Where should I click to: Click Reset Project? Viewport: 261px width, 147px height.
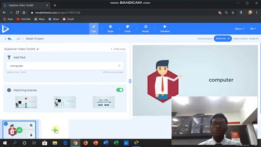(x=35, y=39)
